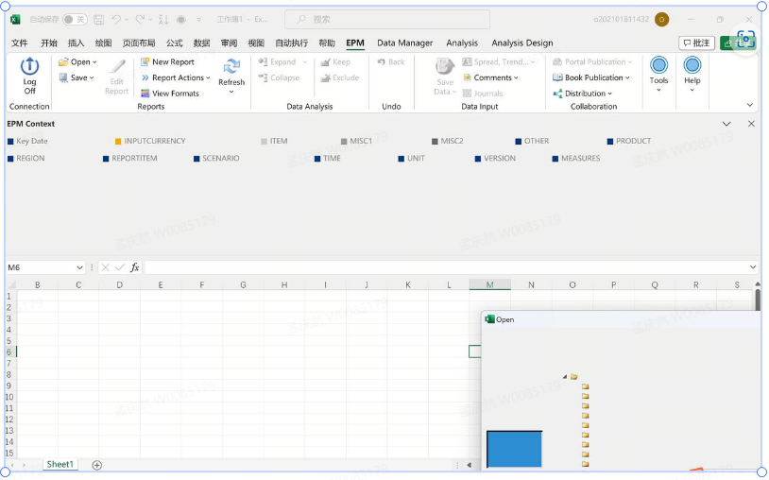Open the EPM Context pane options chevron

click(726, 124)
